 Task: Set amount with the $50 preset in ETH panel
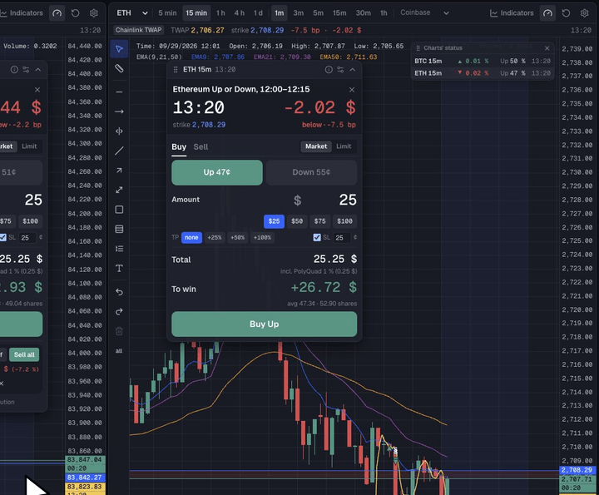pyautogui.click(x=297, y=221)
